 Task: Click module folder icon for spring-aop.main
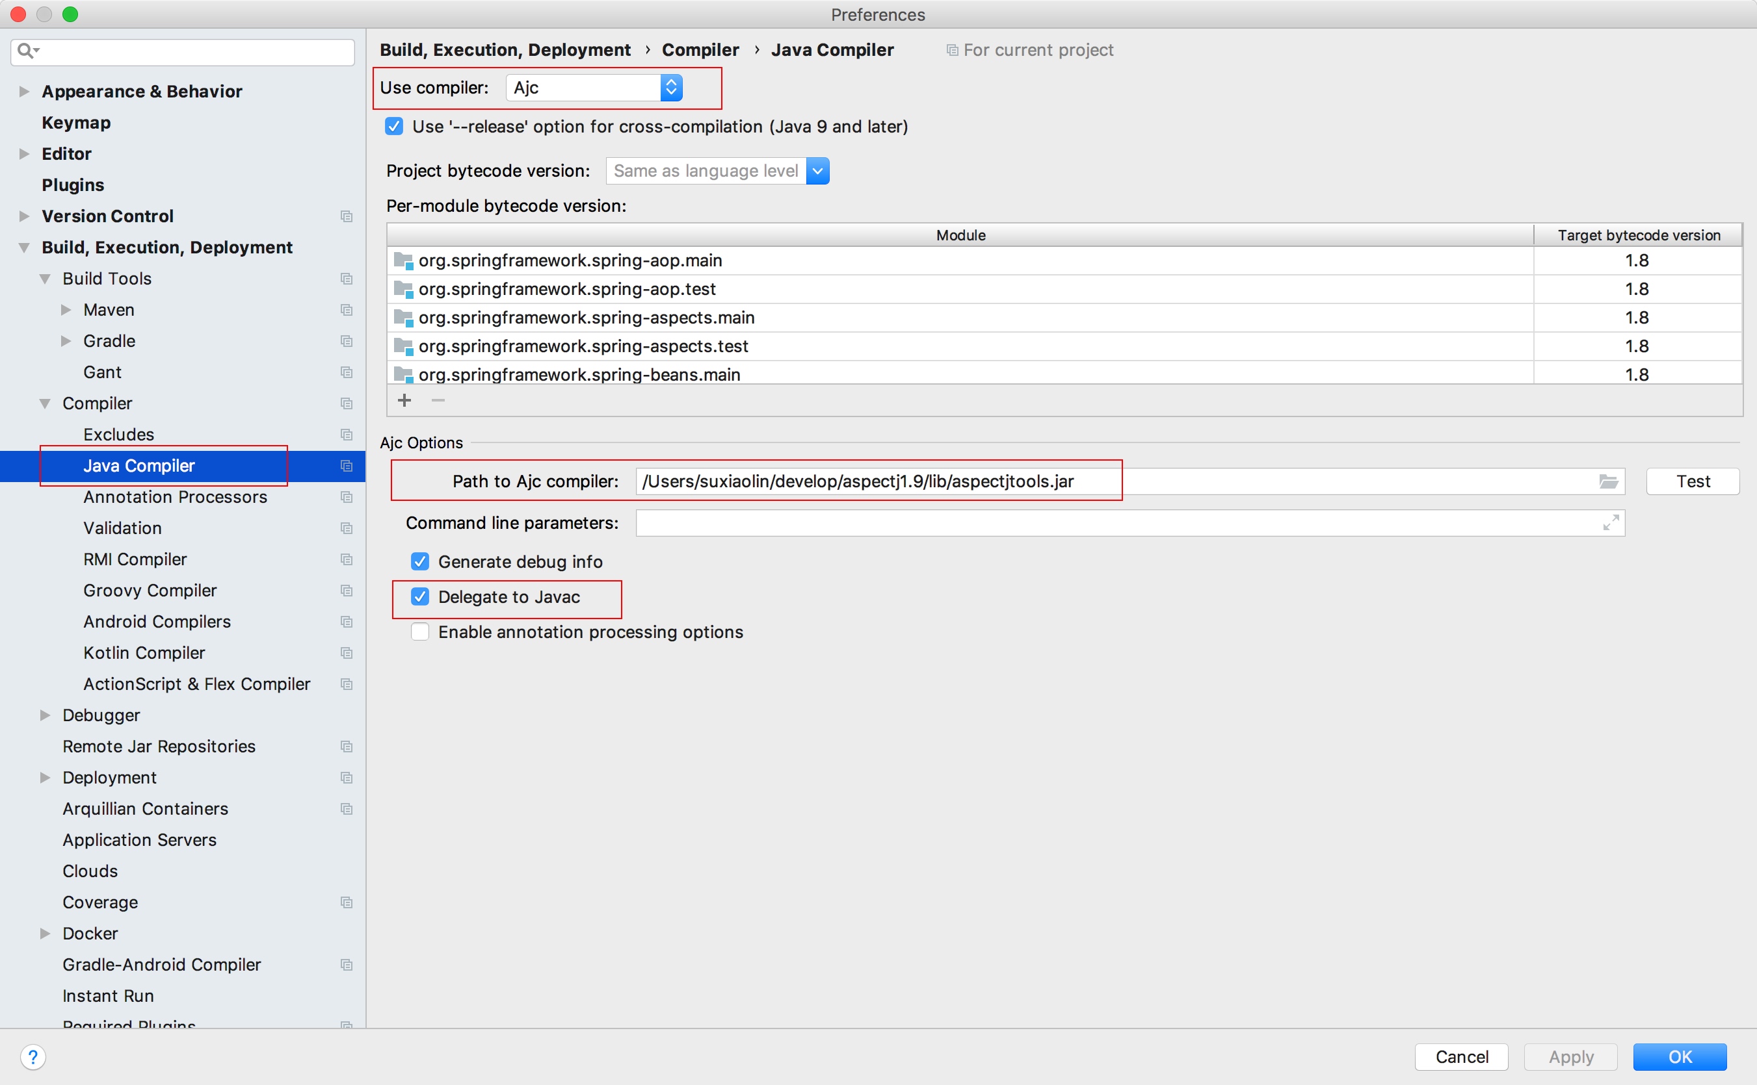(404, 261)
